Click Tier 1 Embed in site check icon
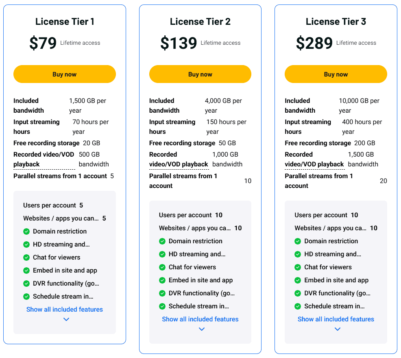Image resolution: width=401 pixels, height=358 pixels. click(26, 271)
